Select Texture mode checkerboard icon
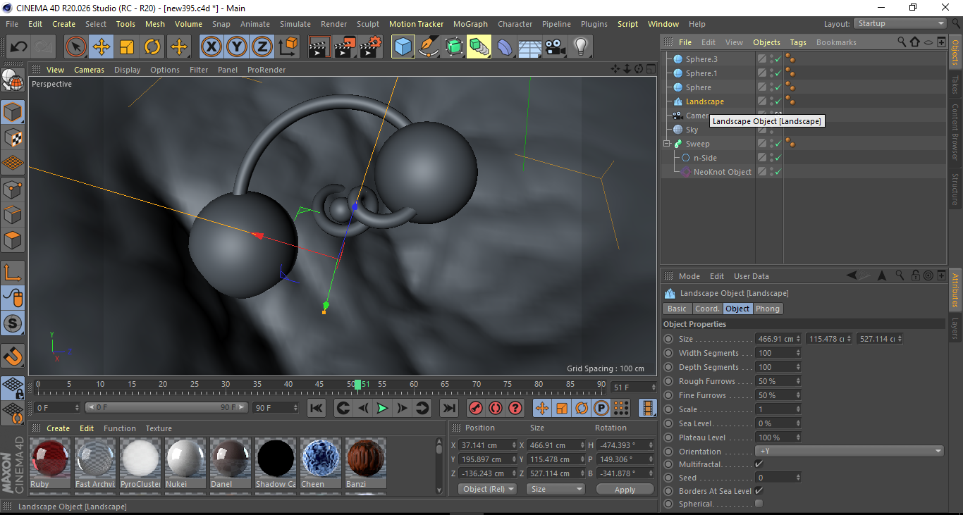Viewport: 963px width, 515px height. click(x=13, y=138)
